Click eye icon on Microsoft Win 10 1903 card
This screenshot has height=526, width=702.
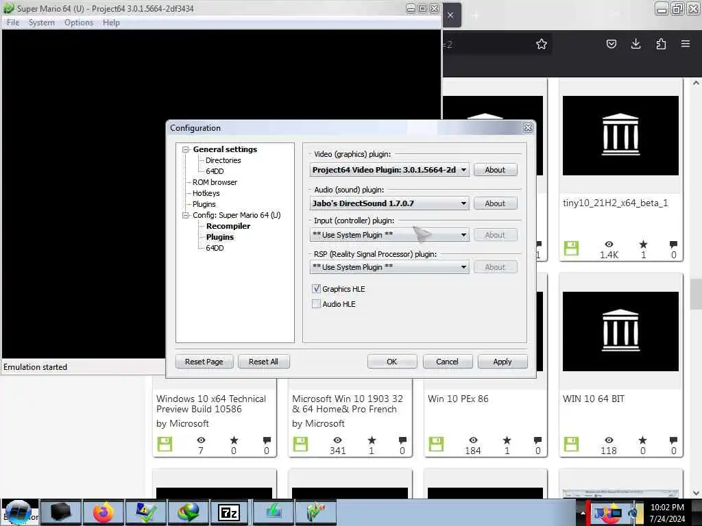coord(337,440)
